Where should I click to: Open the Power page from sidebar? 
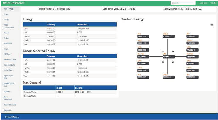pos(6,14)
